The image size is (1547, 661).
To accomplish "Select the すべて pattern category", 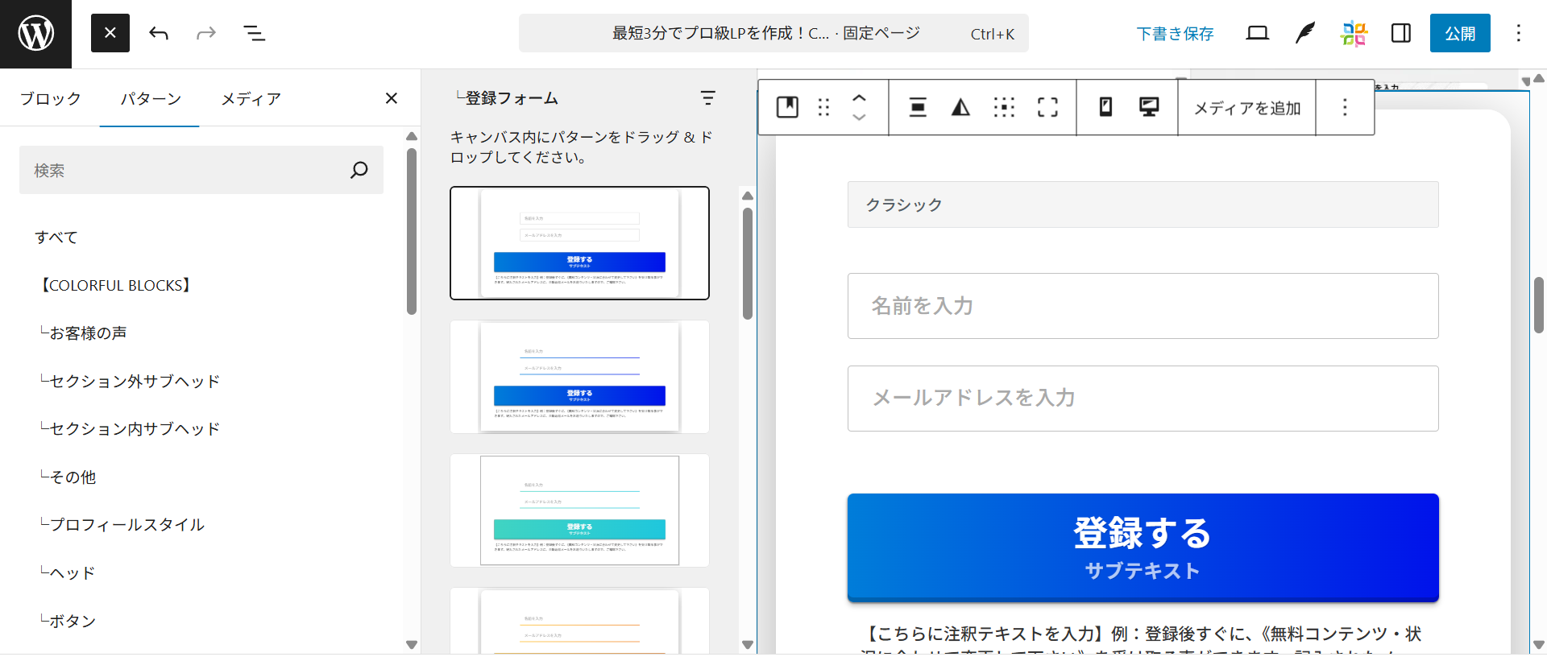I will tap(56, 238).
